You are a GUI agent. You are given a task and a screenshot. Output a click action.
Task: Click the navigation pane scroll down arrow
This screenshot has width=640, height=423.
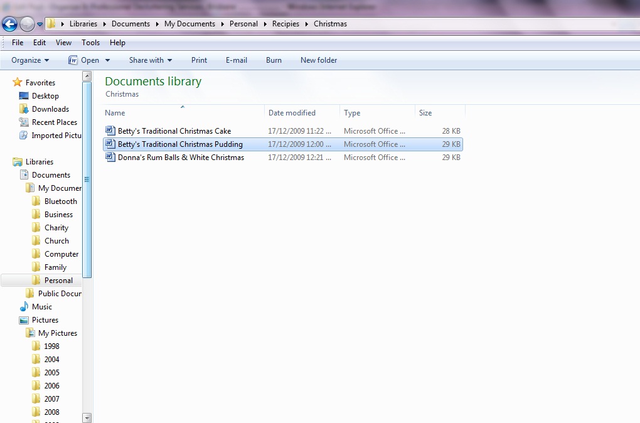click(x=87, y=417)
